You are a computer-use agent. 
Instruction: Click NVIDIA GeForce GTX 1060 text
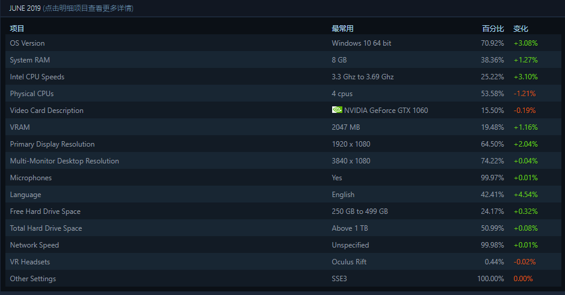[x=386, y=111]
